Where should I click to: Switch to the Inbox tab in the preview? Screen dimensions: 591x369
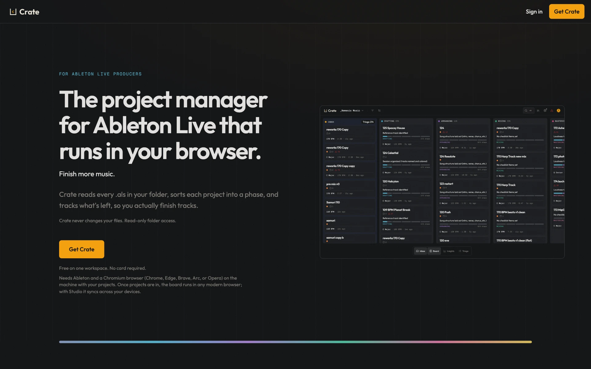pos(420,251)
